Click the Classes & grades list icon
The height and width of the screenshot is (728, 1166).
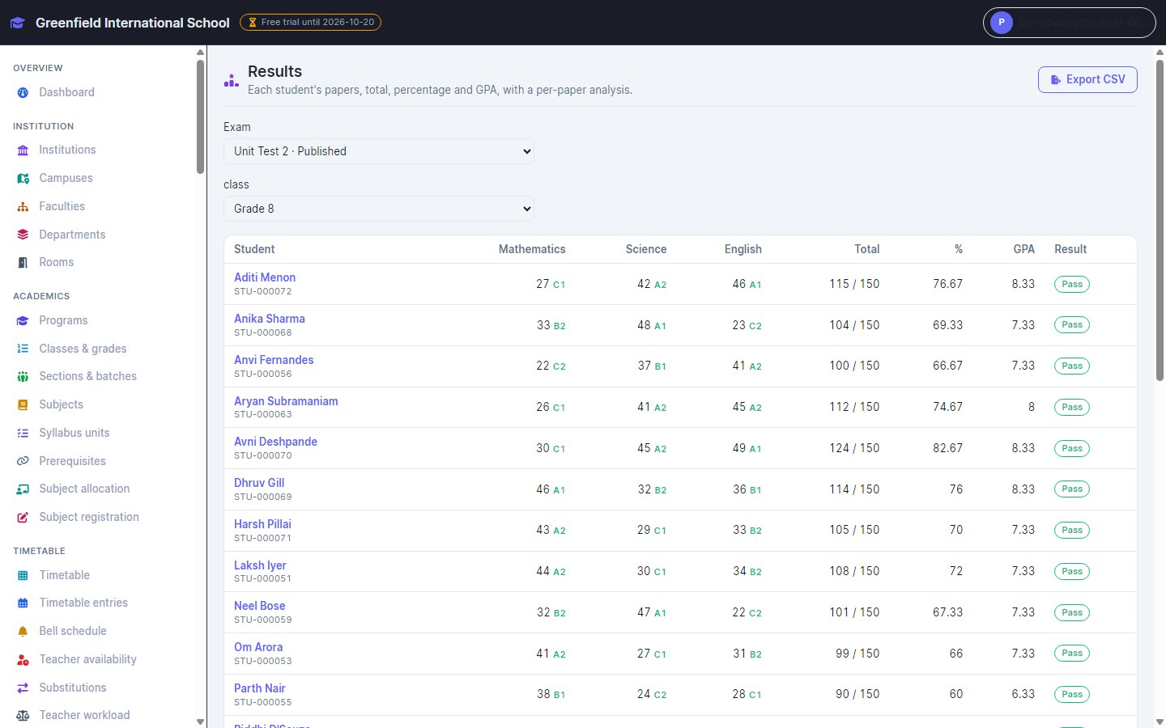[x=23, y=349]
